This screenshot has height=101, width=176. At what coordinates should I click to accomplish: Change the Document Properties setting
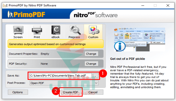click(91, 54)
